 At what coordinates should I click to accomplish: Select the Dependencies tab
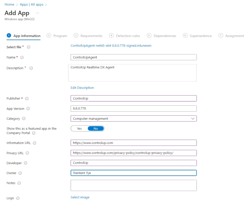pos(161,36)
